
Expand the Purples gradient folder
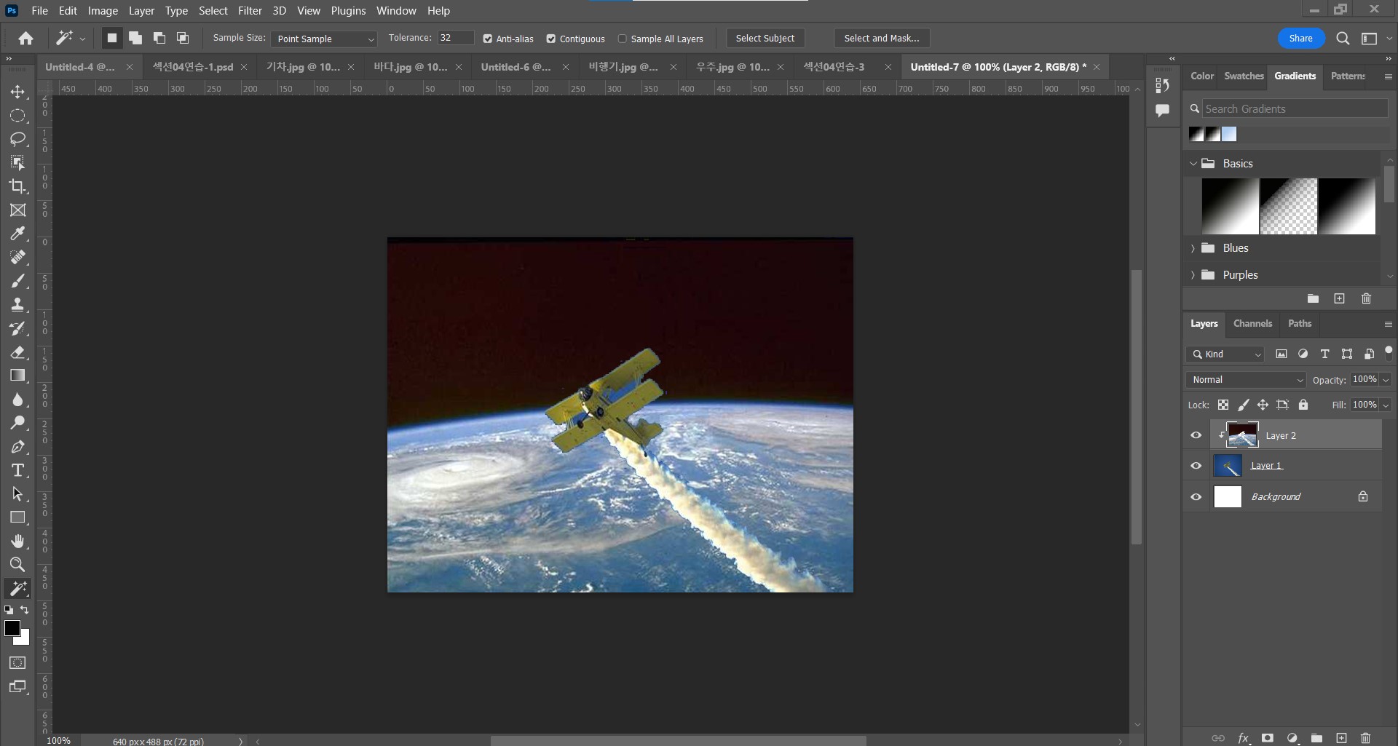pos(1193,275)
